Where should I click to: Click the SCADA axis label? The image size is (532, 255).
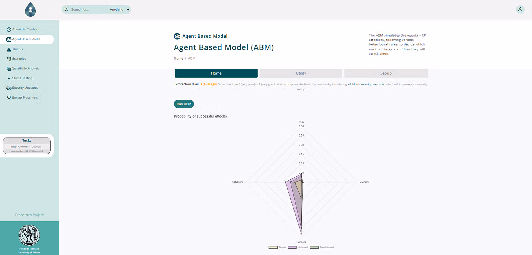[x=364, y=182]
